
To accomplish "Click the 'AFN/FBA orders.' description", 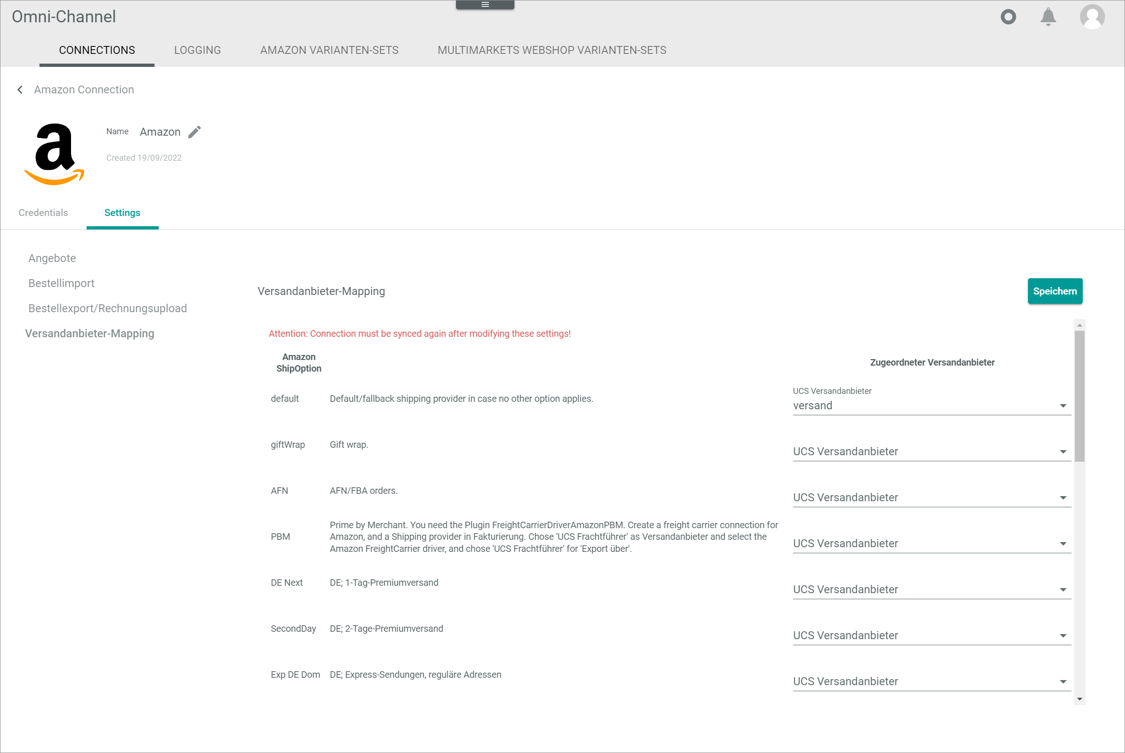I will click(364, 491).
